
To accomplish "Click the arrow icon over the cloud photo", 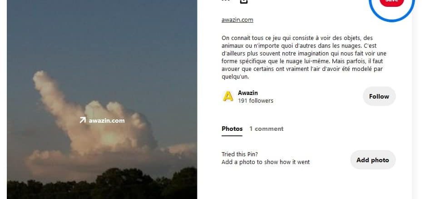I will [83, 120].
